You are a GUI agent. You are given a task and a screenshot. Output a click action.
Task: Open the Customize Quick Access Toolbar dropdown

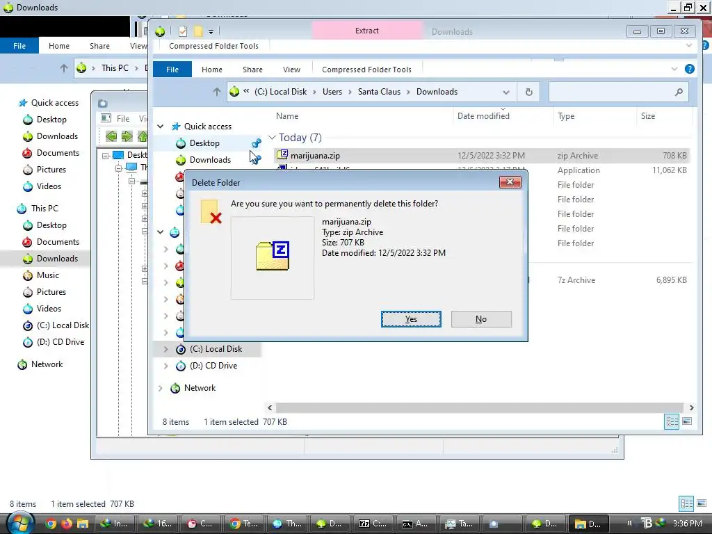(x=211, y=31)
